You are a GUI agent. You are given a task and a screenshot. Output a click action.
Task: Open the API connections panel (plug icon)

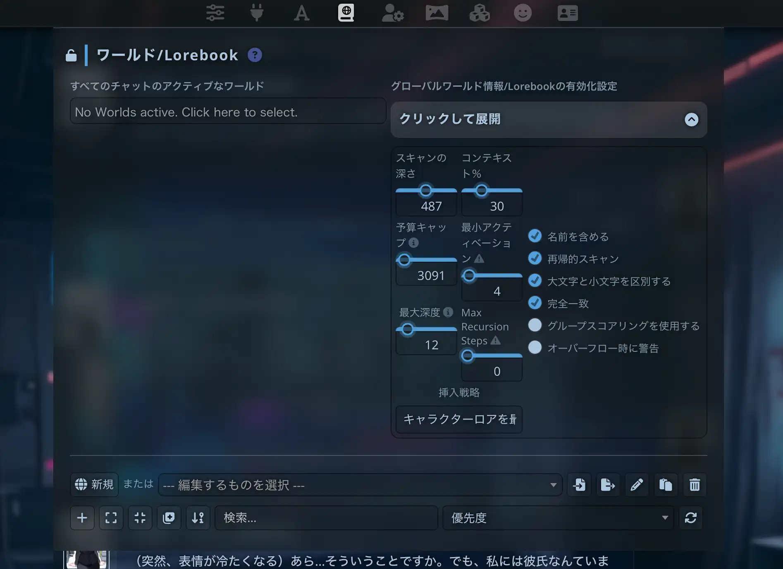click(257, 13)
